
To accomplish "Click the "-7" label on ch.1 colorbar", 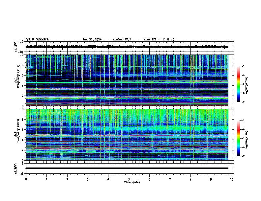I will [x=243, y=102].
